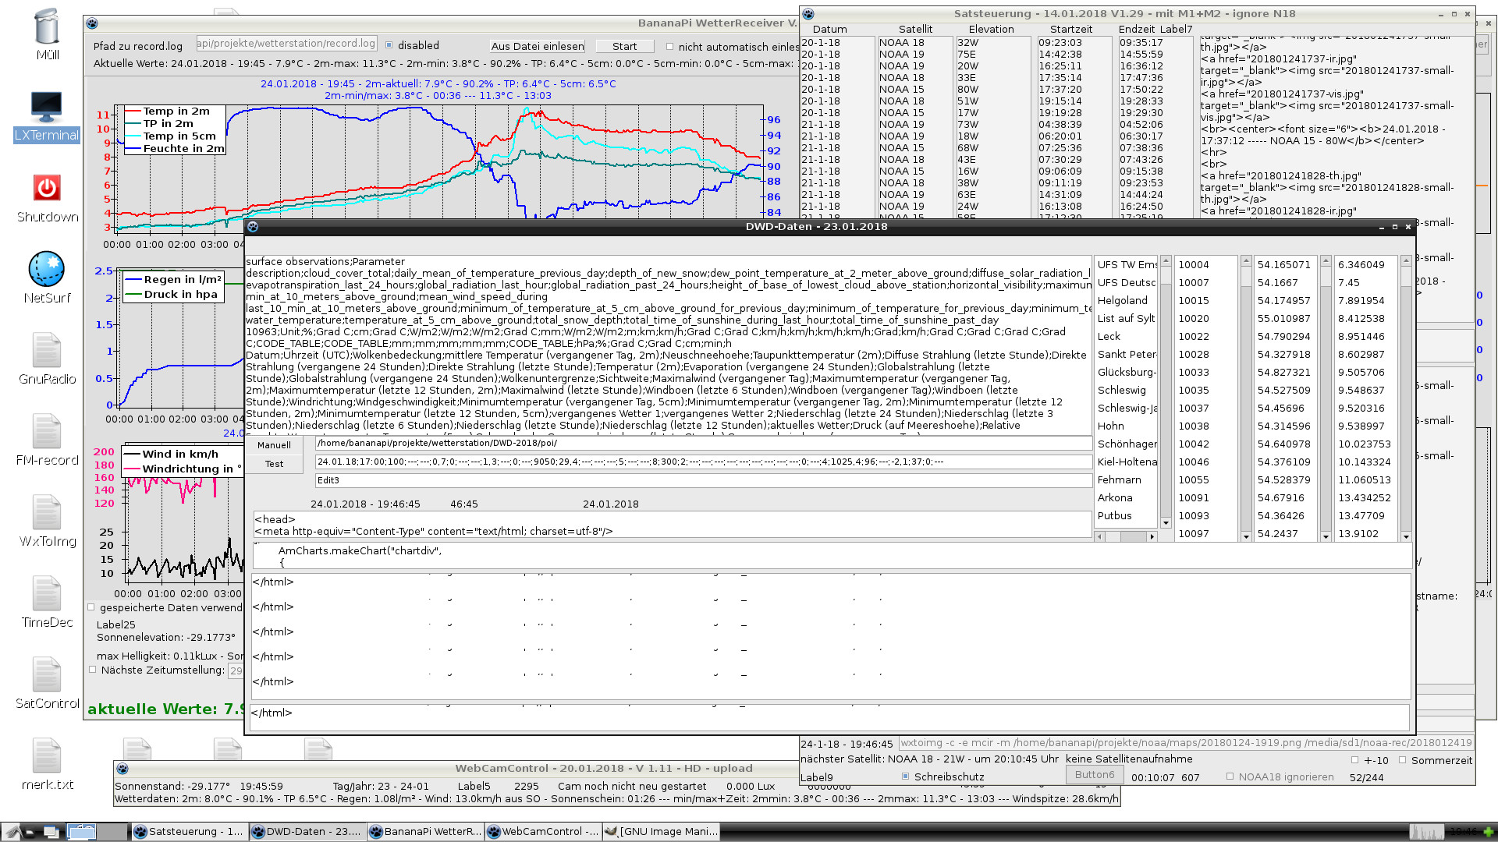Select Helgoland in the station list
This screenshot has width=1498, height=842.
[x=1126, y=300]
